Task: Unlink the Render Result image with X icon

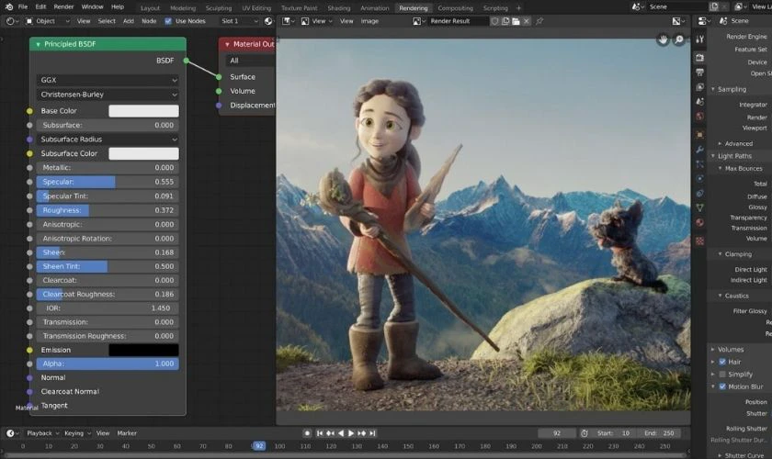Action: click(x=527, y=21)
